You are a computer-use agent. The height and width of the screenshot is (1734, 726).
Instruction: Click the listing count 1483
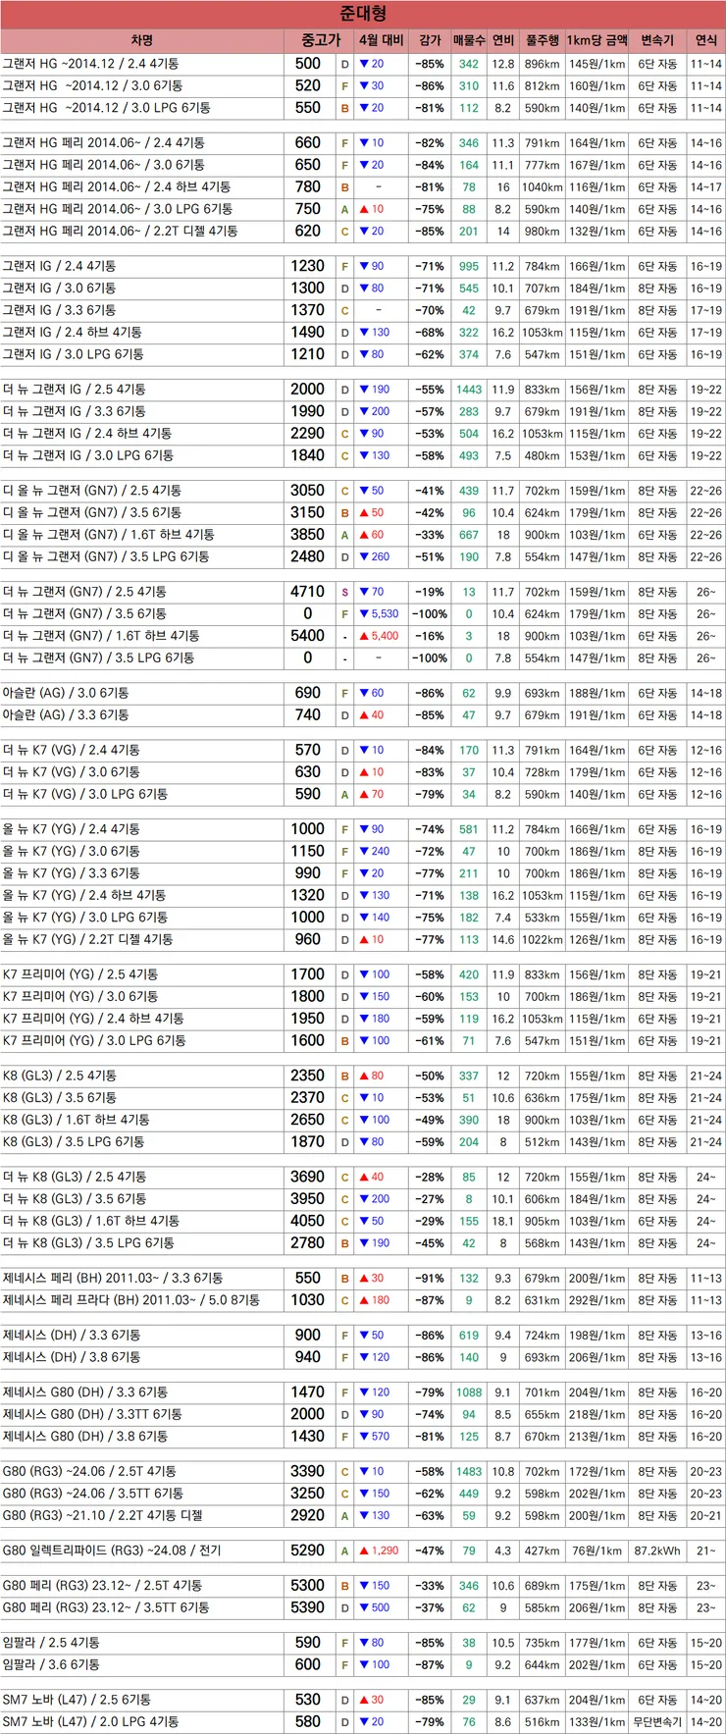[x=469, y=1472]
